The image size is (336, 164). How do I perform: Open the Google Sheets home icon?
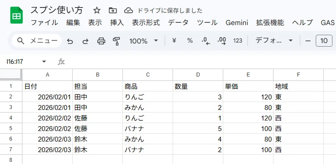(x=16, y=15)
